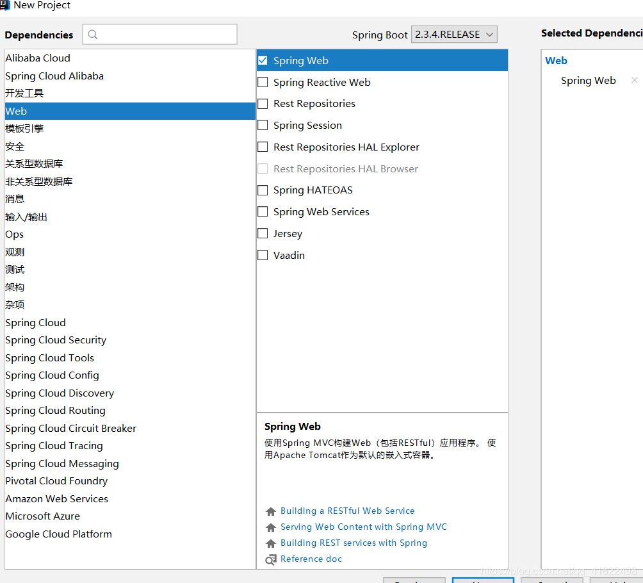Click the search magnifier icon in Dependencies
This screenshot has height=583, width=643.
(93, 35)
